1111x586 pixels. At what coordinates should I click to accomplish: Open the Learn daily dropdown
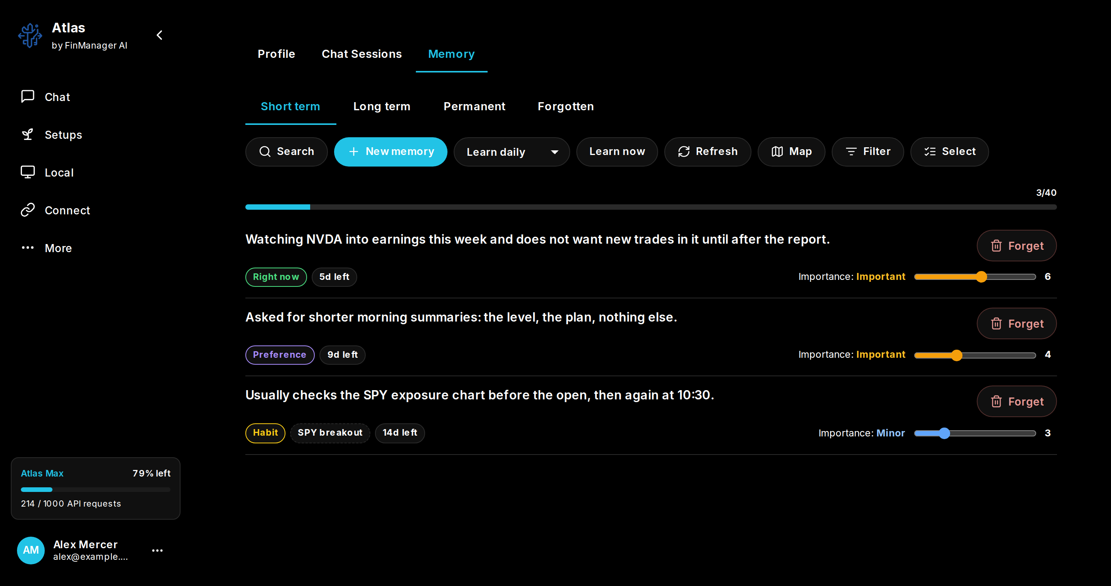point(512,152)
